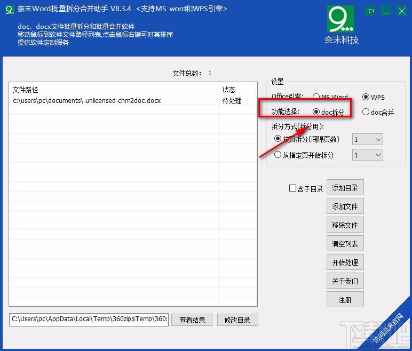Screen dimensions: 412x351
Task: Open the 关于我们 dialog
Action: click(345, 281)
